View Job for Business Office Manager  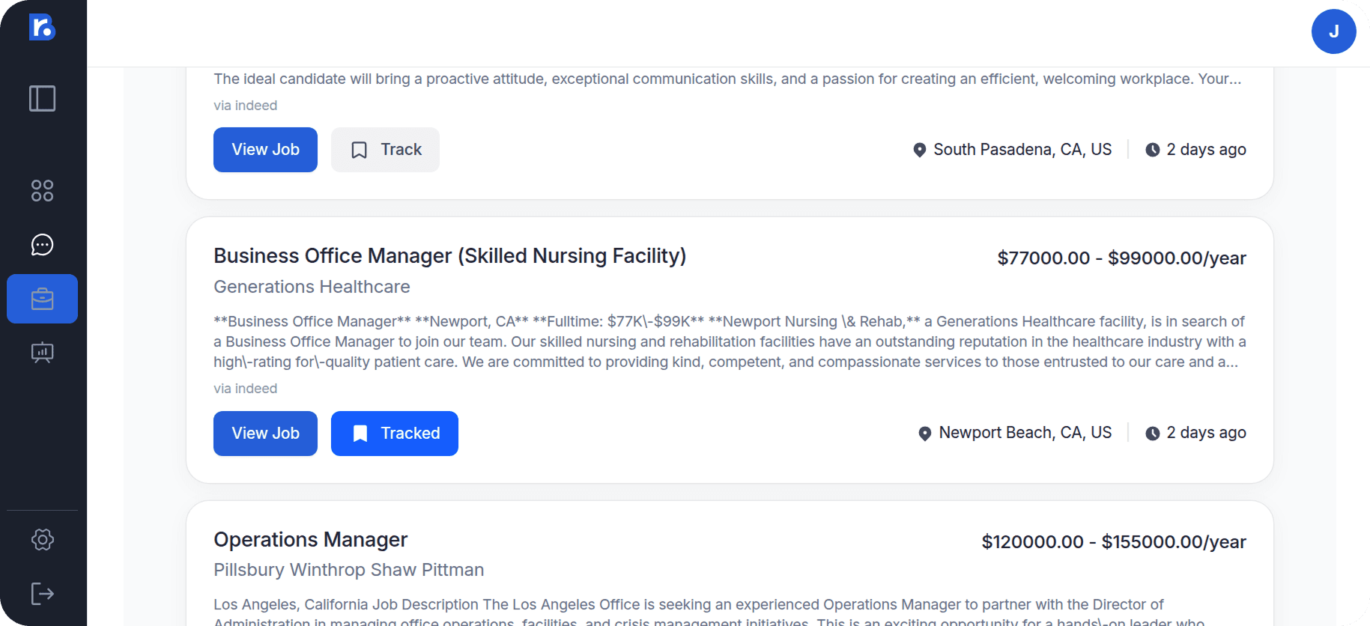click(x=265, y=434)
